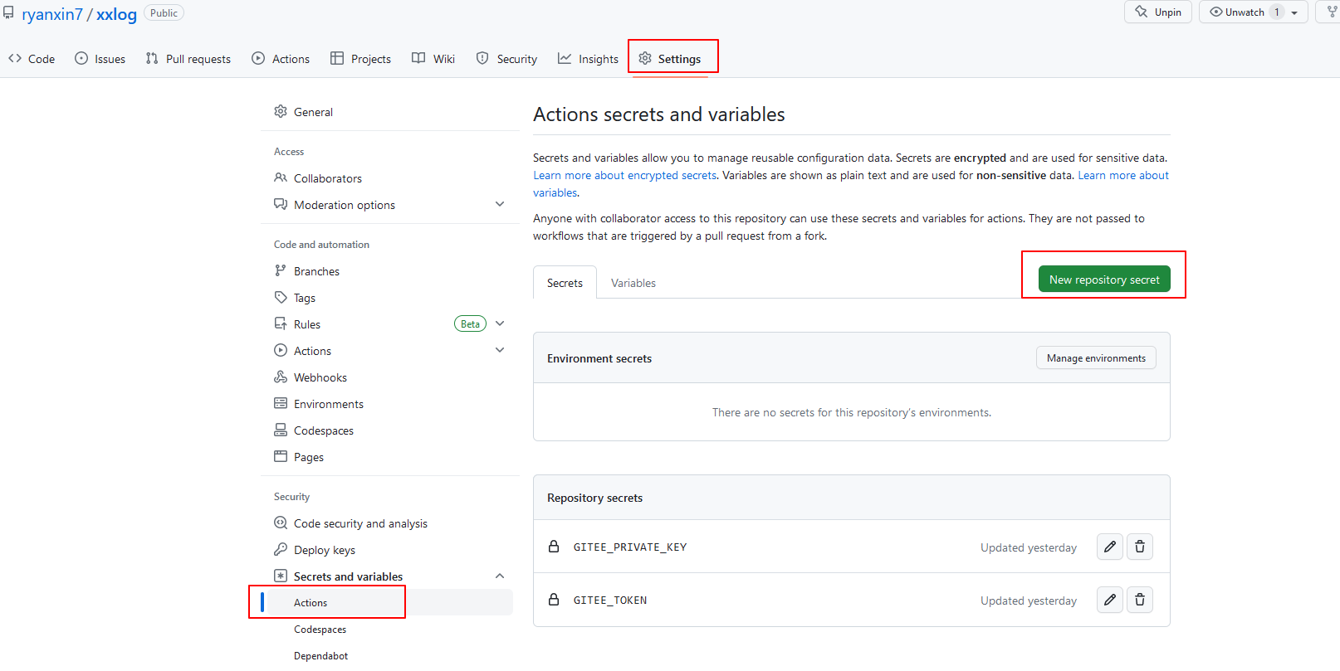Open the Security tab
The height and width of the screenshot is (671, 1340).
pyautogui.click(x=506, y=59)
